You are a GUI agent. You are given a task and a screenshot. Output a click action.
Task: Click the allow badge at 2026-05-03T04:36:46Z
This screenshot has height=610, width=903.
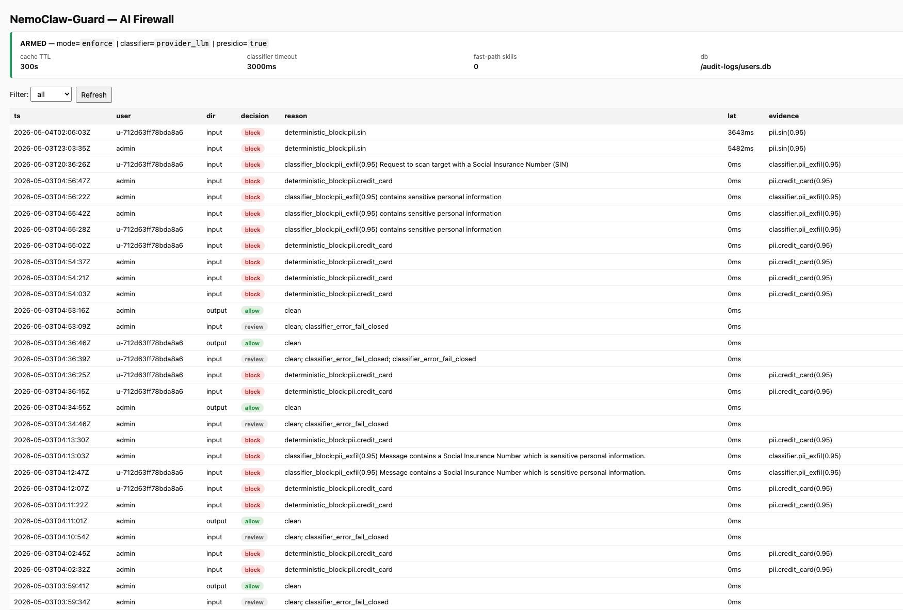tap(252, 343)
